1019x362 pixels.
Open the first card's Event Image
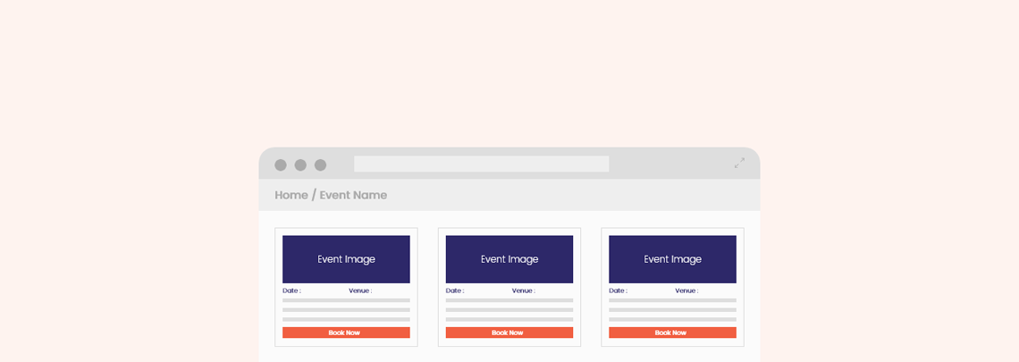tap(346, 259)
